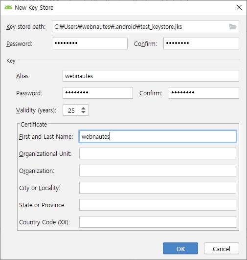Increase validity years with the up arrow
247x260 pixels.
click(83, 108)
